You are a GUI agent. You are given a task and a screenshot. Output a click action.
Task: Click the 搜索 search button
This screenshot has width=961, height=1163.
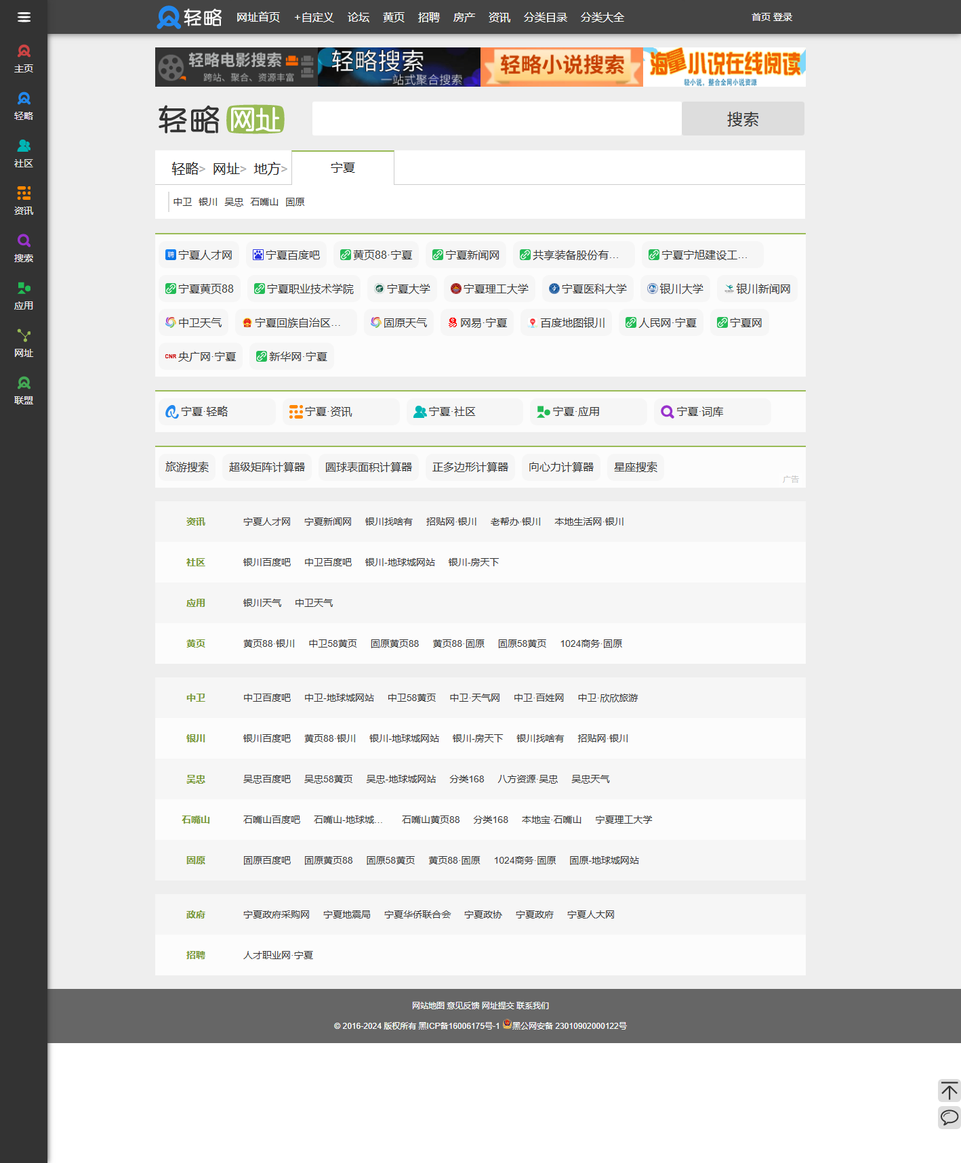click(743, 119)
